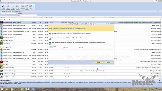This screenshot has height=91, width=162.
Task: Sort by the Size column header
Action: coord(34,17)
